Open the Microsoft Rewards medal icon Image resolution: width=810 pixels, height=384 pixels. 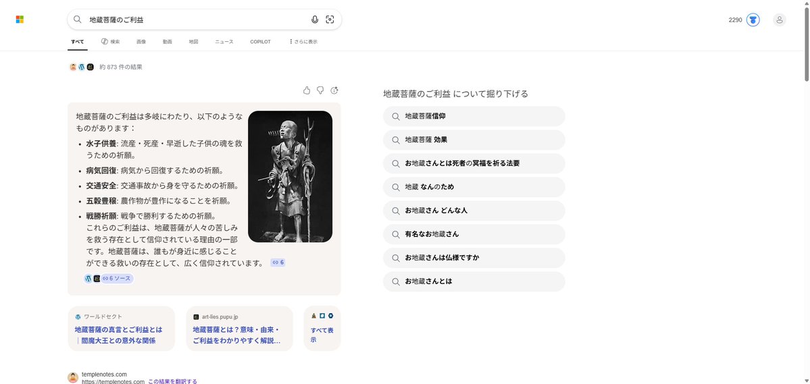[x=753, y=20]
